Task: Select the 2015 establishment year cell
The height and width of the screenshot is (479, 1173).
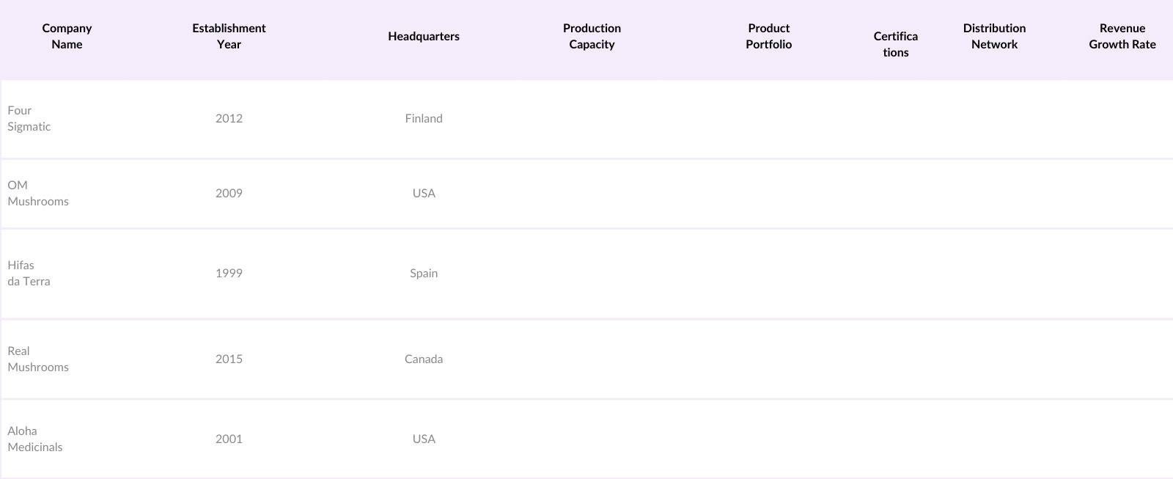Action: (x=229, y=359)
